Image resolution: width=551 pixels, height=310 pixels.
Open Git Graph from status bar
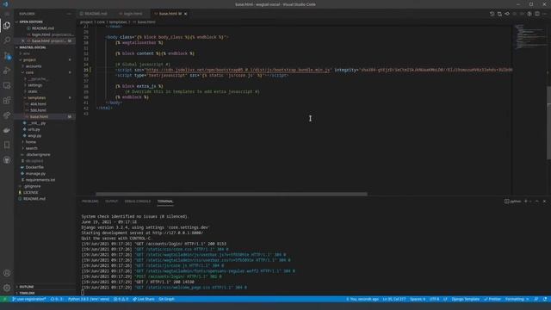[166, 299]
